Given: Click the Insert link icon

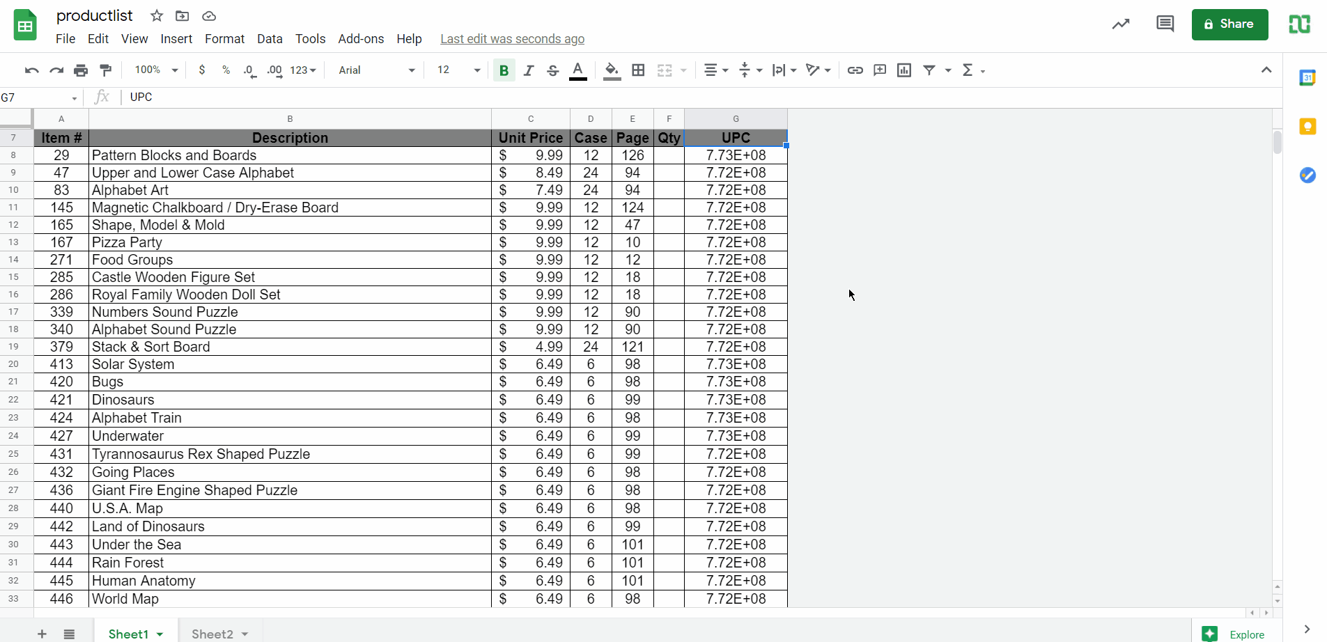Looking at the screenshot, I should click(x=855, y=70).
